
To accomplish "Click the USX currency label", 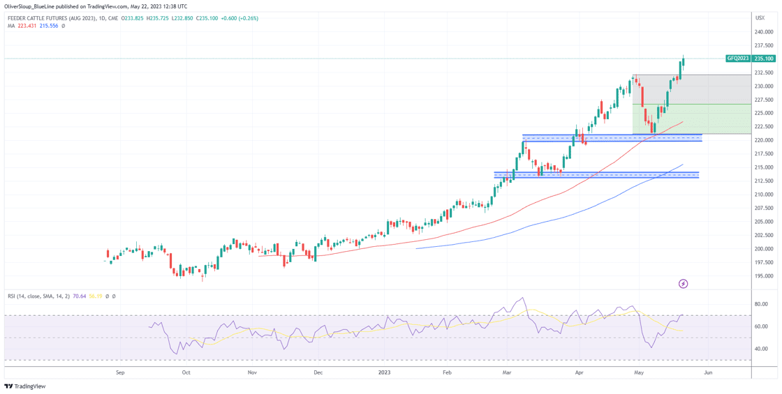I will tap(760, 17).
